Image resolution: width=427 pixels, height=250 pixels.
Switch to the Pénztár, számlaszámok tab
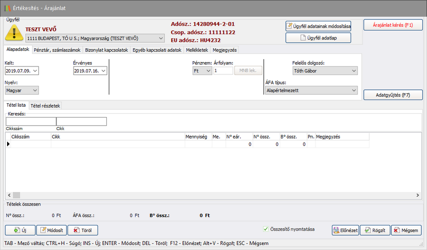(x=57, y=50)
